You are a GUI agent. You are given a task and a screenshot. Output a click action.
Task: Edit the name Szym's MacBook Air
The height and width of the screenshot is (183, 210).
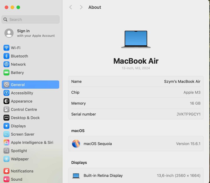pyautogui.click(x=182, y=81)
